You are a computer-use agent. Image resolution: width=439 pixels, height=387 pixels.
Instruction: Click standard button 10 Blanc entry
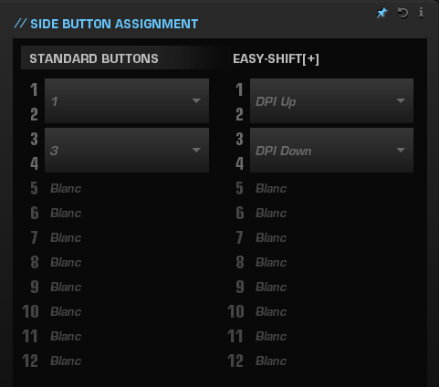point(66,312)
